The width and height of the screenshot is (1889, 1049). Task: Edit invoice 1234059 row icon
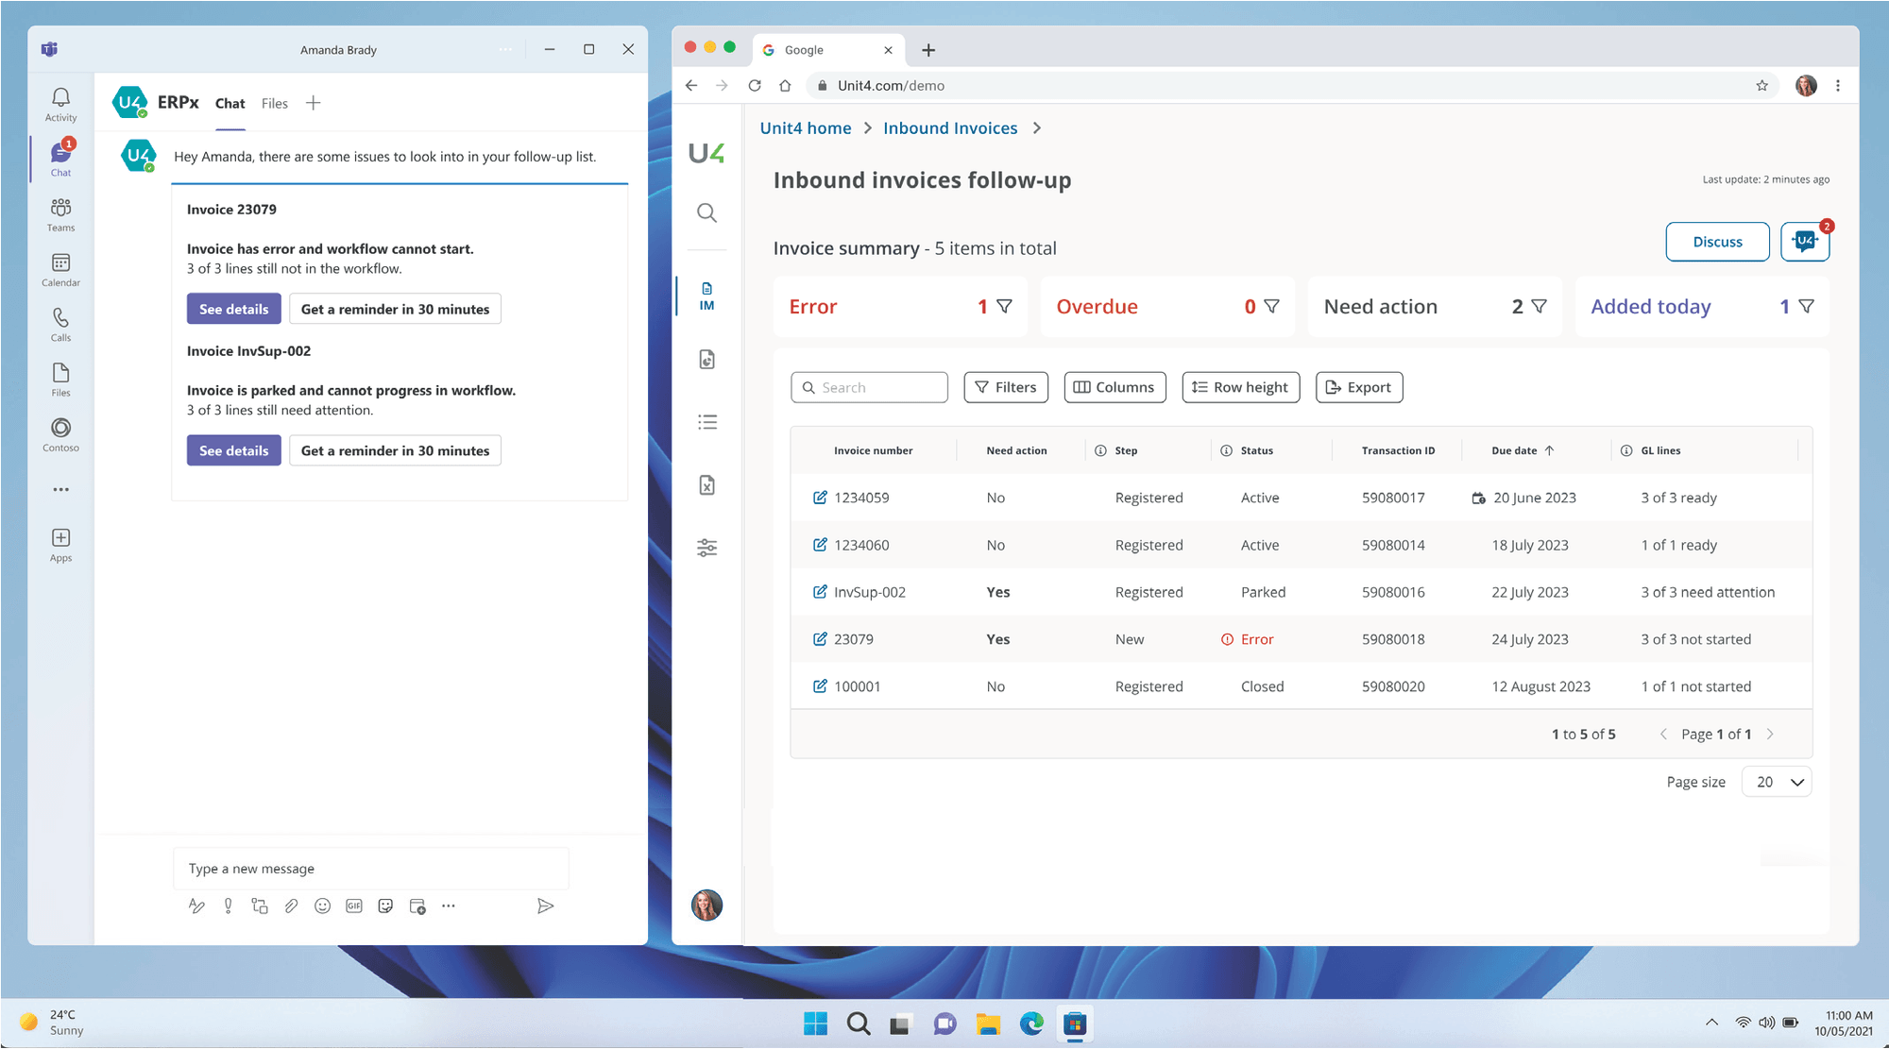coord(820,497)
